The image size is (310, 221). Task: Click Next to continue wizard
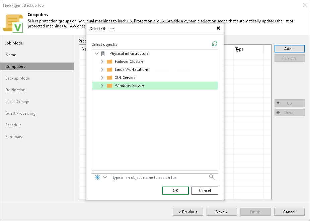tap(222, 212)
